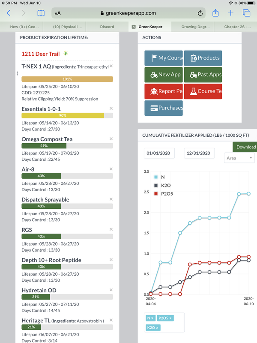Screen dimensions: 257x343
Task: Remove the N tag filter
Action: pyautogui.click(x=152, y=318)
